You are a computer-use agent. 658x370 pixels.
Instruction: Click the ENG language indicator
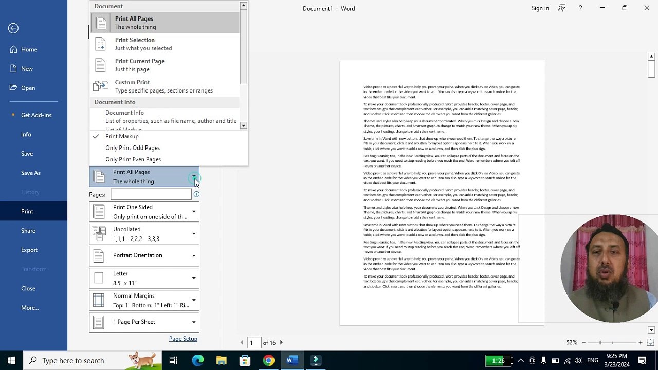pyautogui.click(x=592, y=360)
